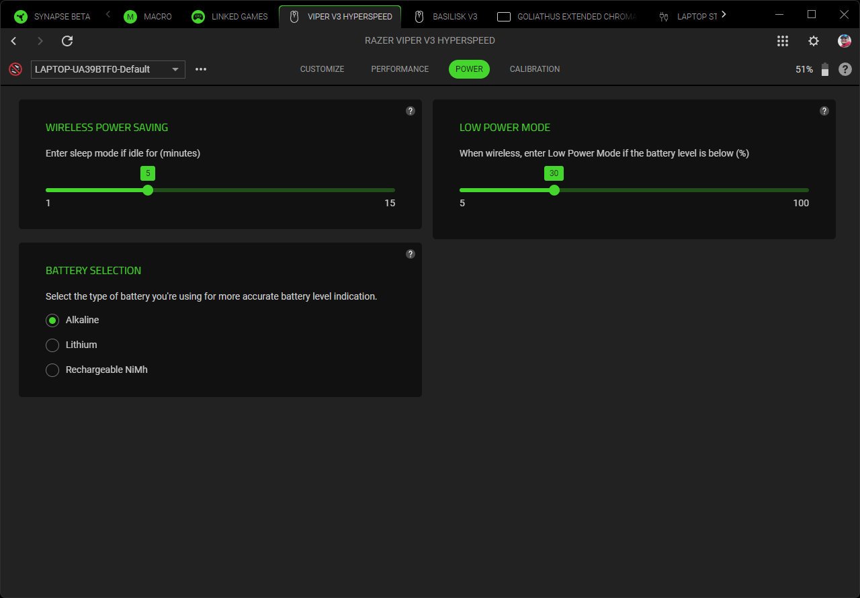The image size is (860, 598).
Task: Show help for Battery Selection
Action: [411, 254]
